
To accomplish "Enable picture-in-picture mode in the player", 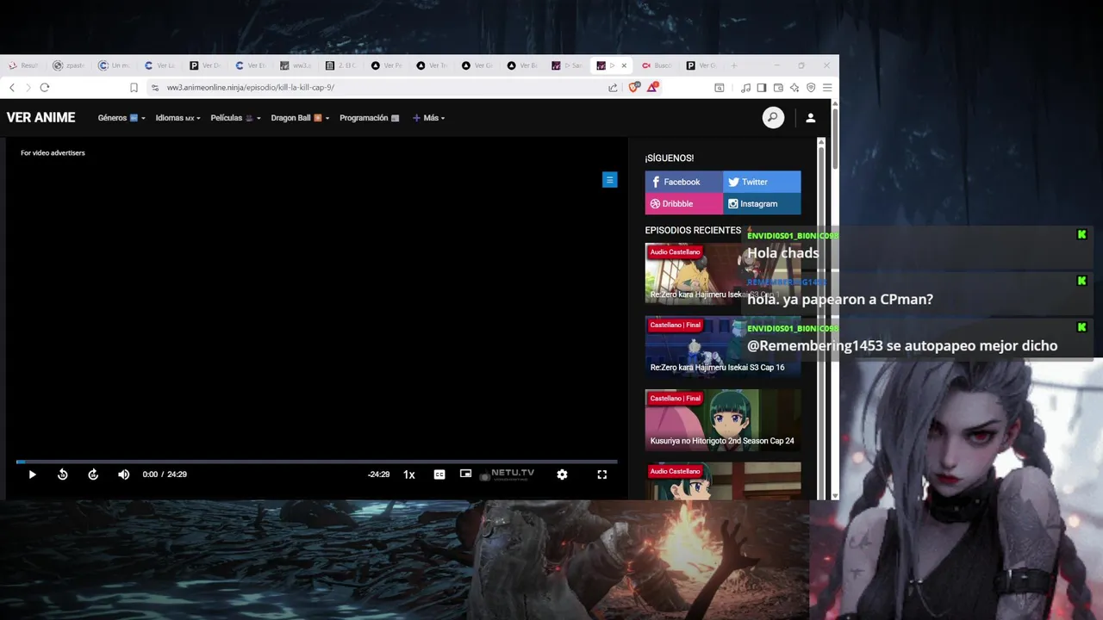I will click(x=465, y=474).
